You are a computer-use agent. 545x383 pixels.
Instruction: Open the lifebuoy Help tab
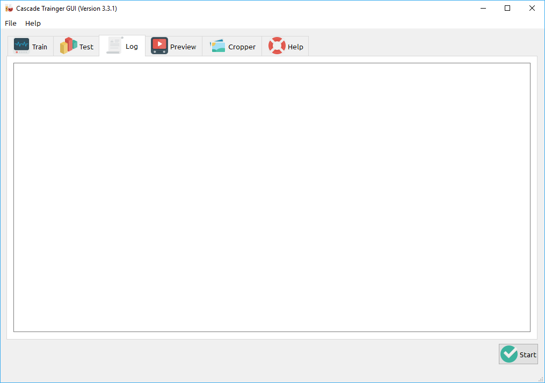pos(285,46)
